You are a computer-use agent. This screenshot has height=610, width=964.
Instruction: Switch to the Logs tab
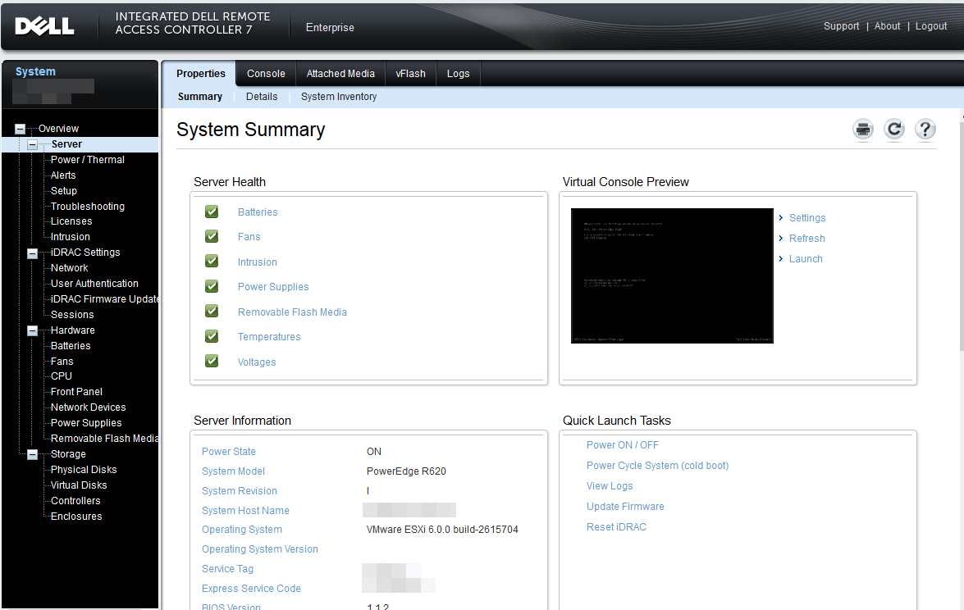point(458,74)
